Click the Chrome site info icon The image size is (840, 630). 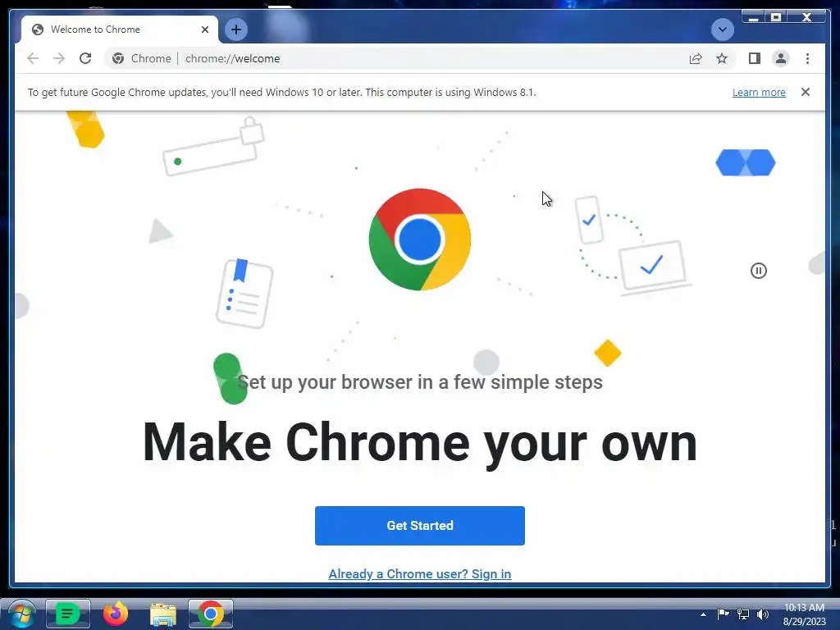(118, 58)
